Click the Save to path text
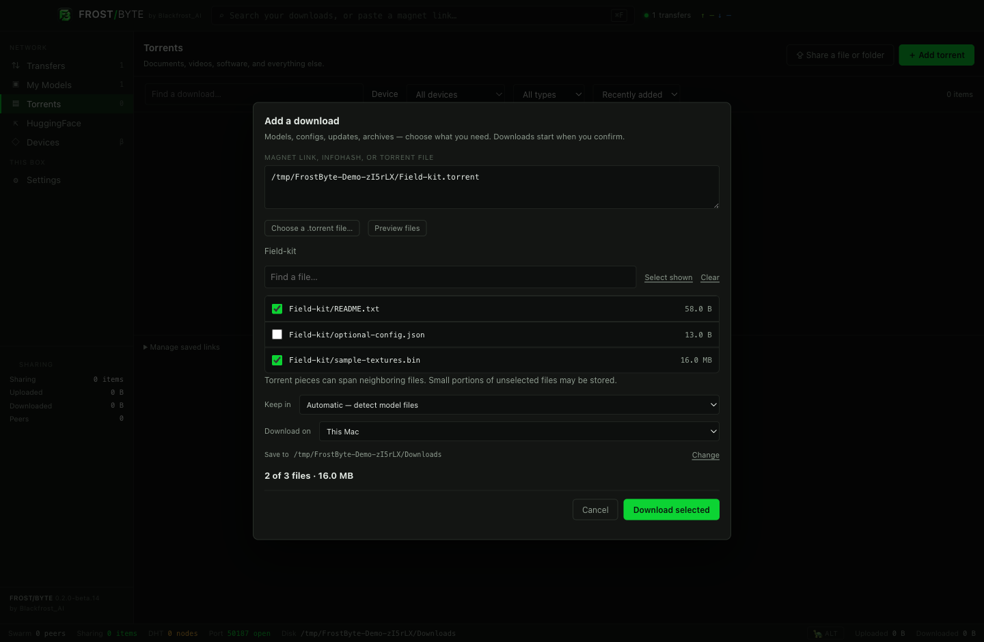This screenshot has height=642, width=984. click(x=368, y=455)
